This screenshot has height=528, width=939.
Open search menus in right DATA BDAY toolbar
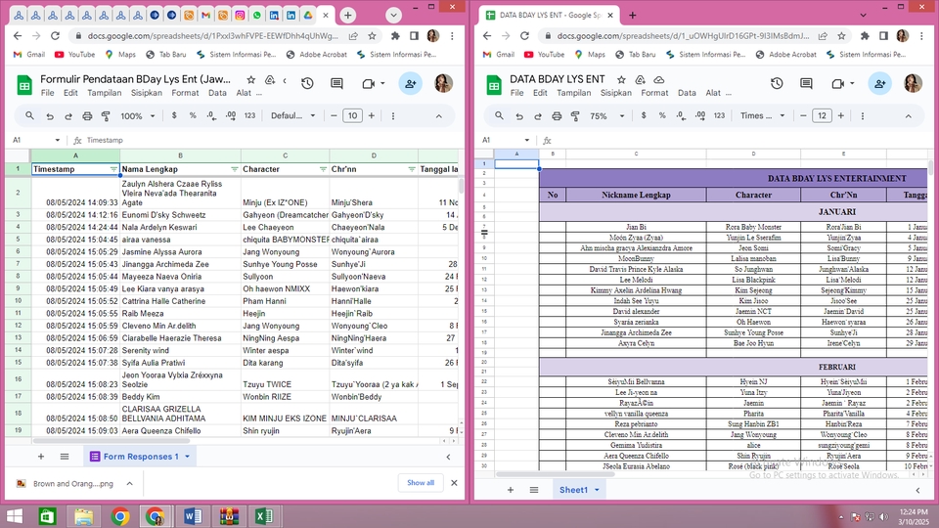(499, 115)
